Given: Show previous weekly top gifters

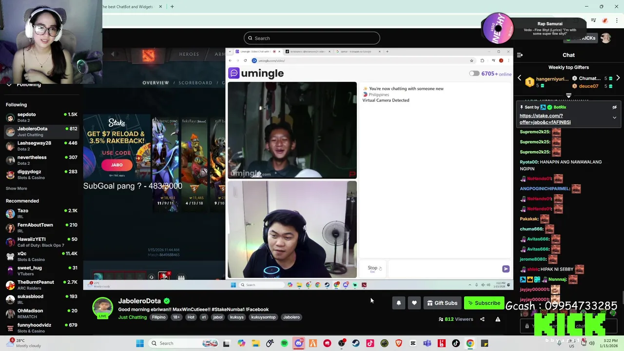Looking at the screenshot, I should [x=519, y=78].
